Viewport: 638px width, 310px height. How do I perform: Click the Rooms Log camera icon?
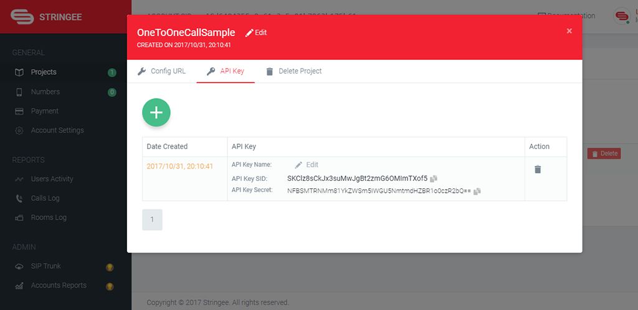click(19, 218)
